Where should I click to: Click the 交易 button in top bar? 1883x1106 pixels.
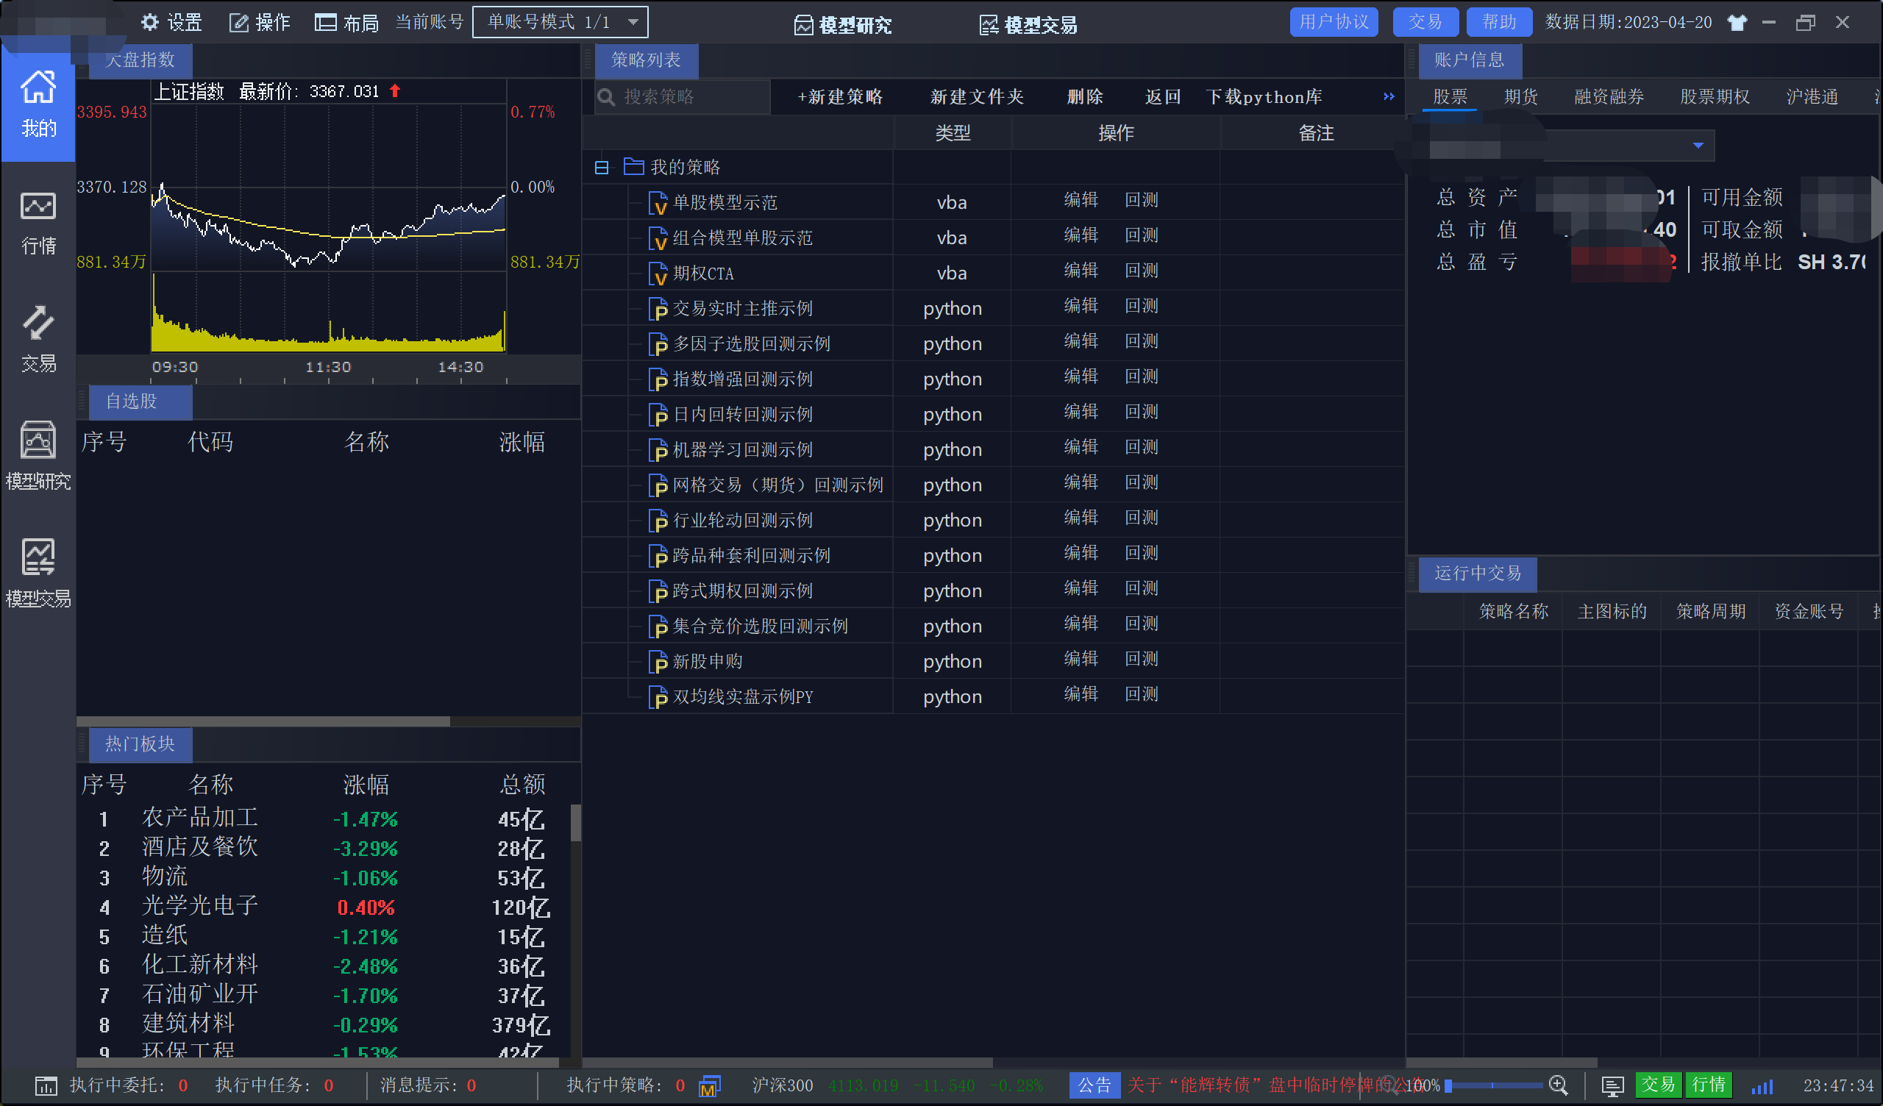tap(1425, 22)
